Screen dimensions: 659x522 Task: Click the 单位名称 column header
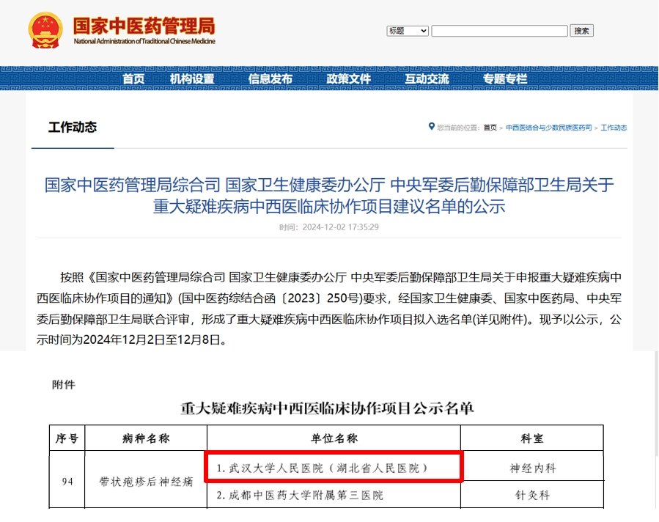coord(334,438)
